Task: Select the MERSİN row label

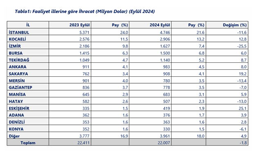Action: 17,81
